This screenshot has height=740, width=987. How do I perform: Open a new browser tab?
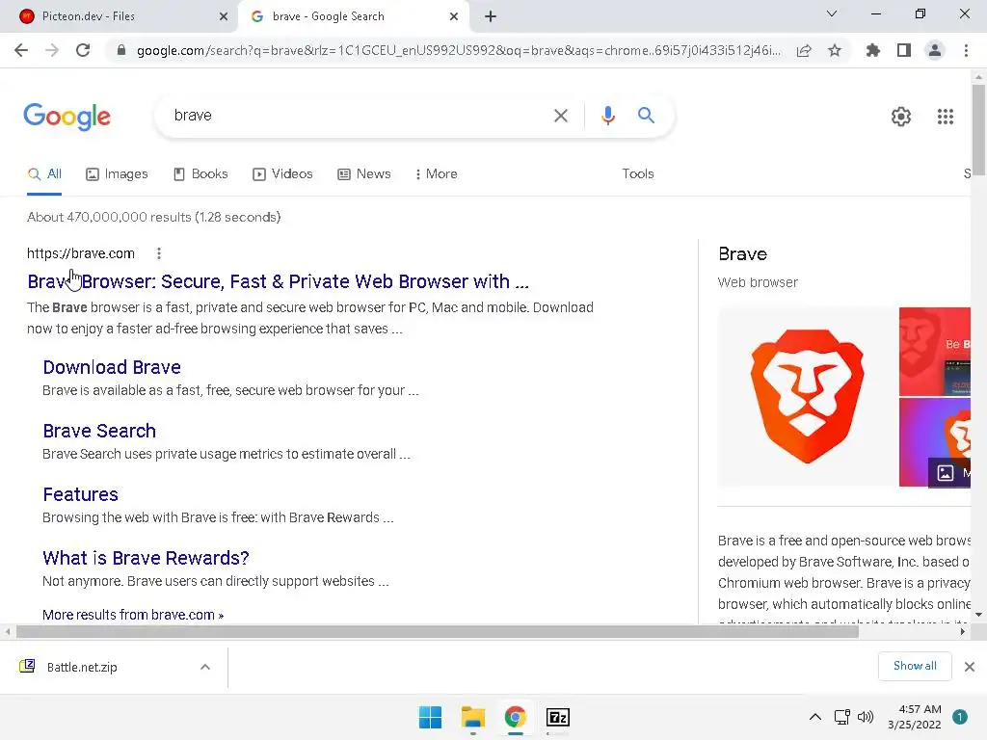491,16
